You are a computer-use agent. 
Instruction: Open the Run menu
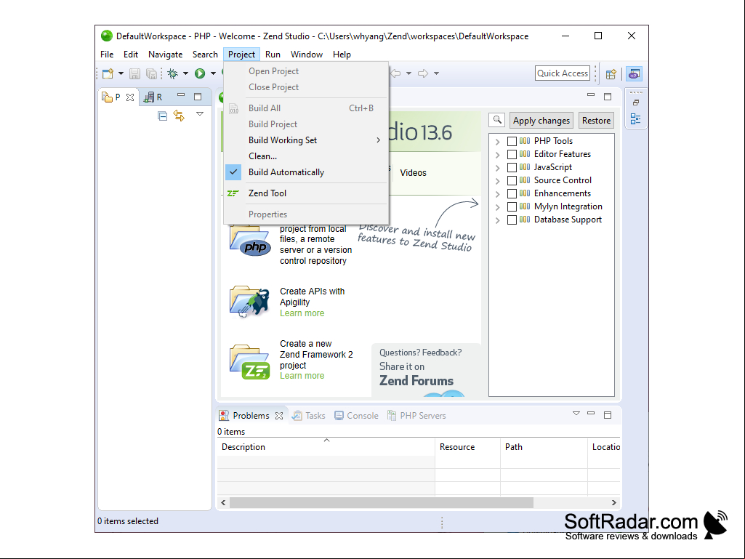273,55
